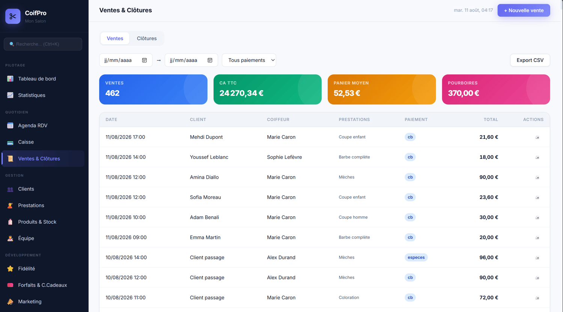563x312 pixels.
Task: Click the TOTAL column header
Action: pos(491,120)
